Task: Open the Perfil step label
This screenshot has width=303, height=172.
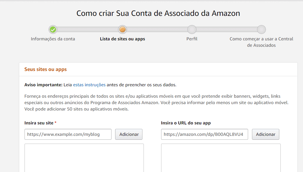Action: click(x=192, y=39)
